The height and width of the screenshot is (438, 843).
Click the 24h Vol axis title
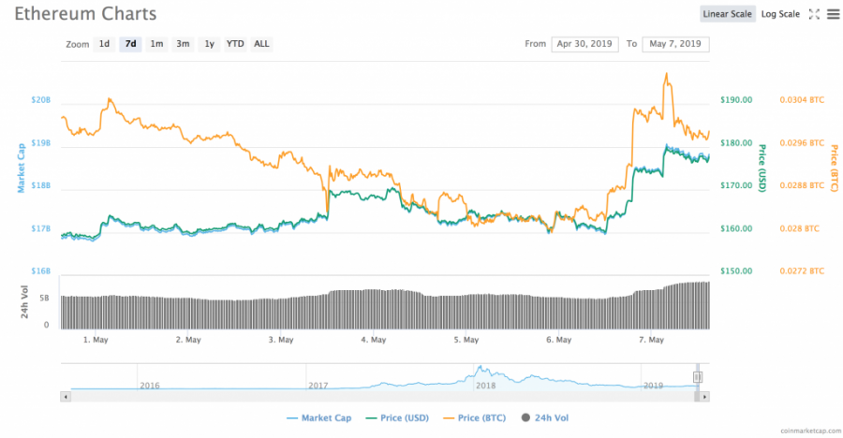tap(24, 301)
